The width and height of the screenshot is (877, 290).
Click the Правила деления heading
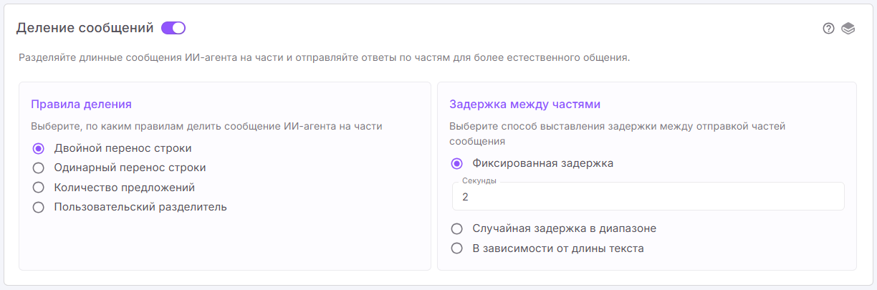click(x=81, y=104)
